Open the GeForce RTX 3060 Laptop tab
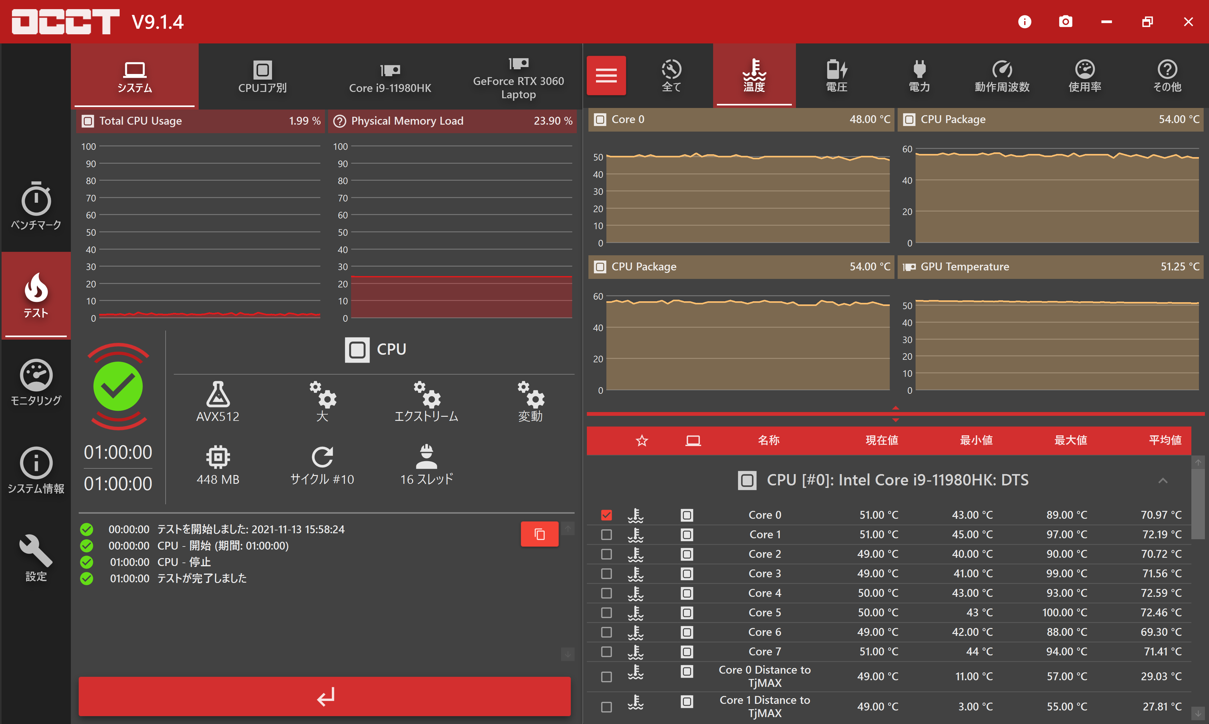This screenshot has height=724, width=1209. (518, 76)
